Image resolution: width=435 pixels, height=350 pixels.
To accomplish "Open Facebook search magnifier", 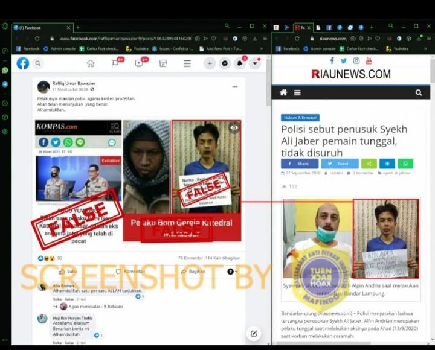I will (x=38, y=63).
